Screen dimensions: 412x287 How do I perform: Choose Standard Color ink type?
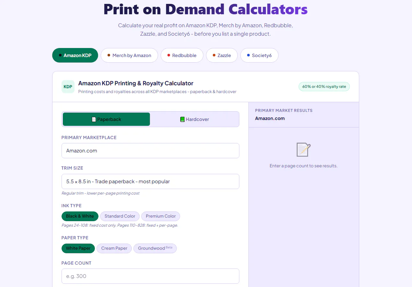120,216
